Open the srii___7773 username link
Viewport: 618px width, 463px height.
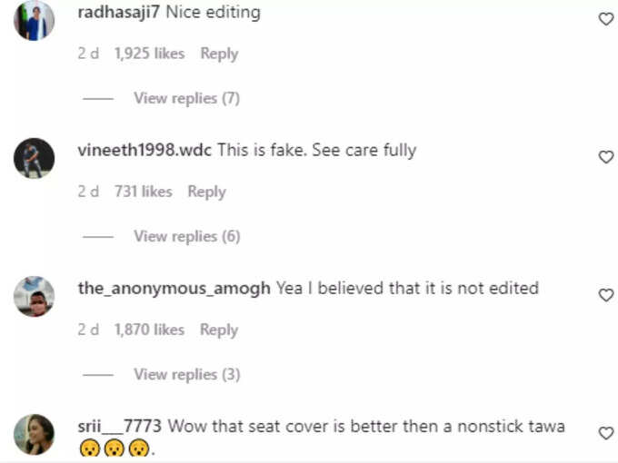coord(120,427)
